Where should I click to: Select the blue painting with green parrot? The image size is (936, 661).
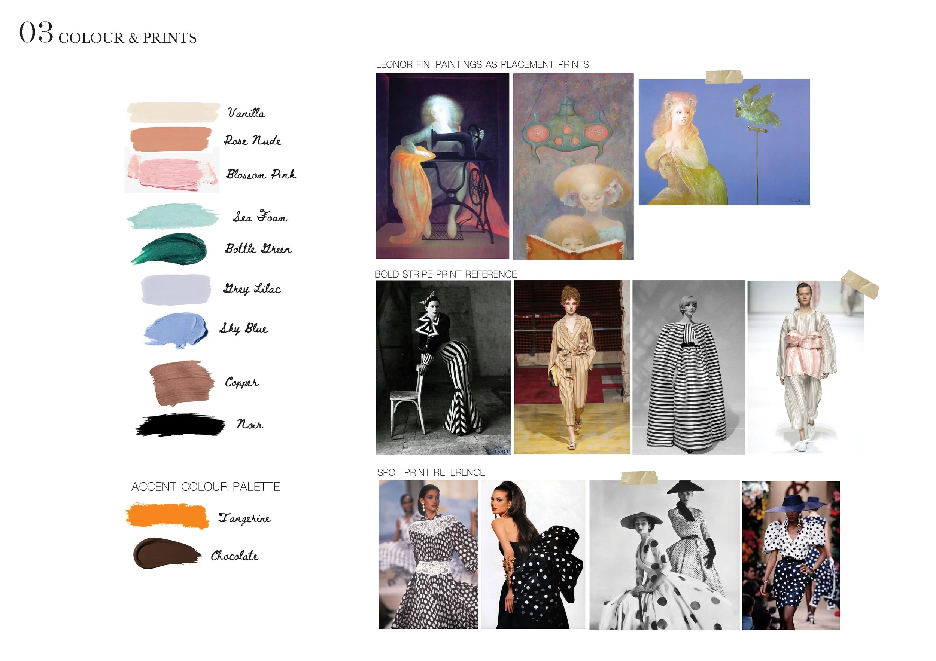(x=724, y=142)
